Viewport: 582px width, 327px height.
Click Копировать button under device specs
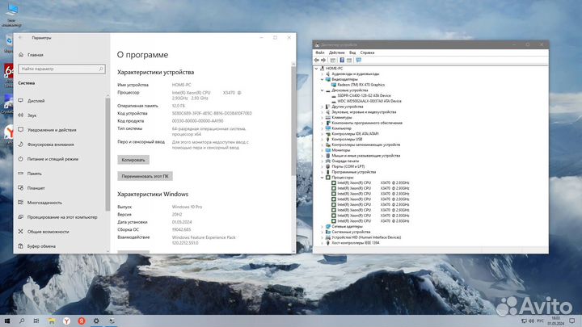(133, 160)
